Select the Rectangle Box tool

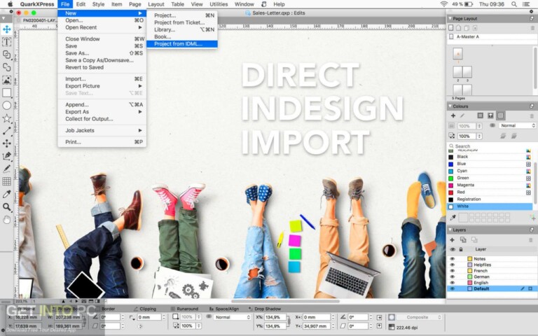6,92
